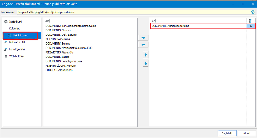Select PIESAISTĪTS.Piesaistīts
Viewport: 257px width, 139px height.
click(59, 52)
